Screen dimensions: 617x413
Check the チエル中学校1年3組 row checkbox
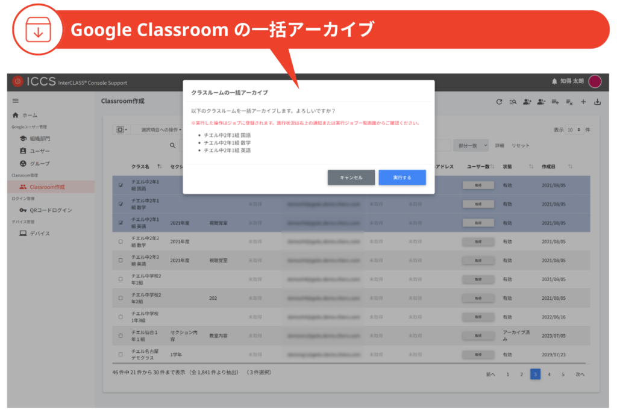121,317
